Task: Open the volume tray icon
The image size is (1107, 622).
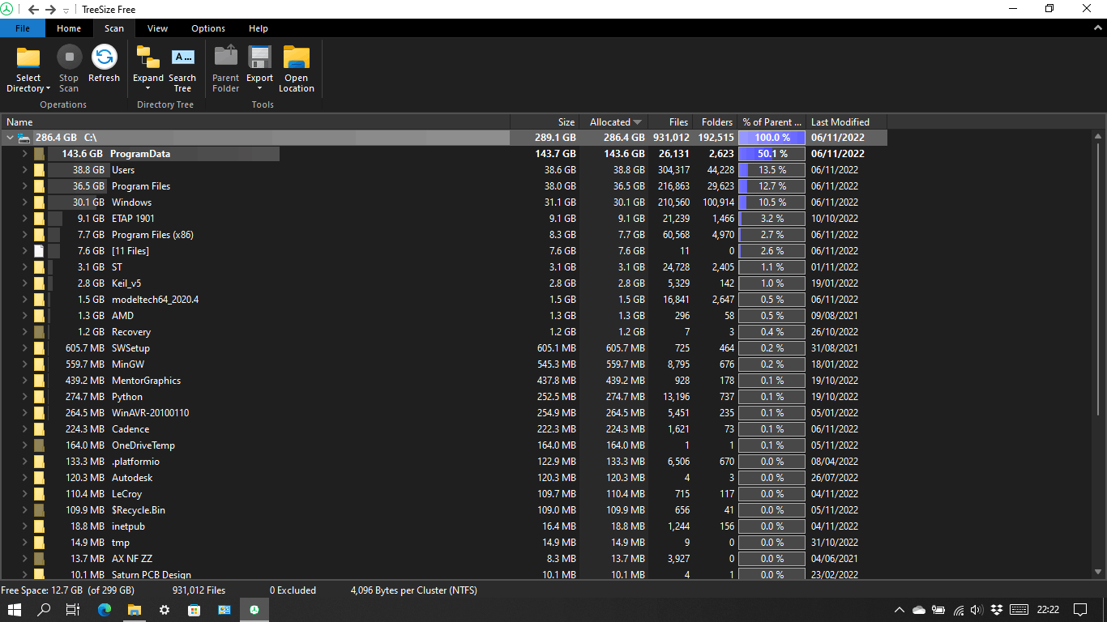Action: click(977, 610)
